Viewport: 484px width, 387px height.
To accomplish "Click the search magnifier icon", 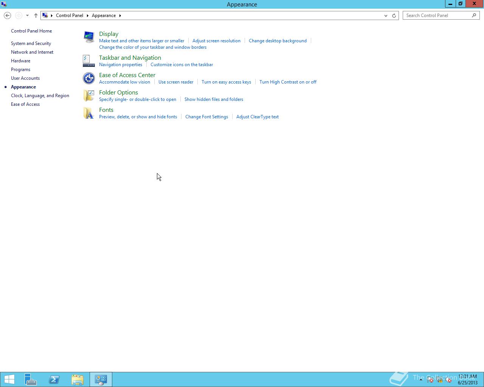I will click(474, 15).
